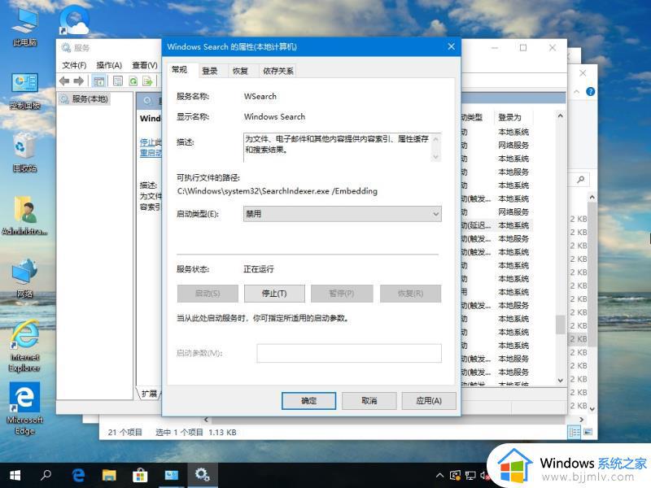Click the Refresh icon in Services toolbar
Screen dimensions: 651x488
tap(133, 81)
